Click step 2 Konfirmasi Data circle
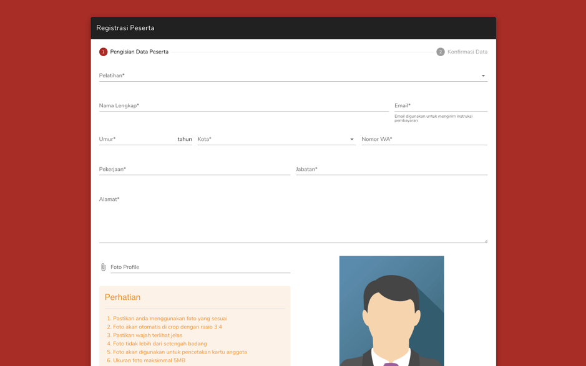This screenshot has height=366, width=586. (440, 52)
